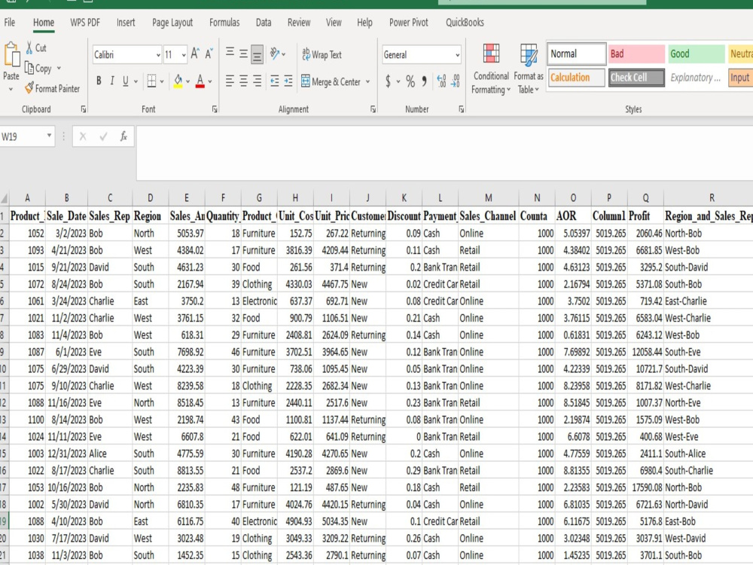Screen dimensions: 753x565
Task: Toggle Merge & Center
Action: (331, 81)
